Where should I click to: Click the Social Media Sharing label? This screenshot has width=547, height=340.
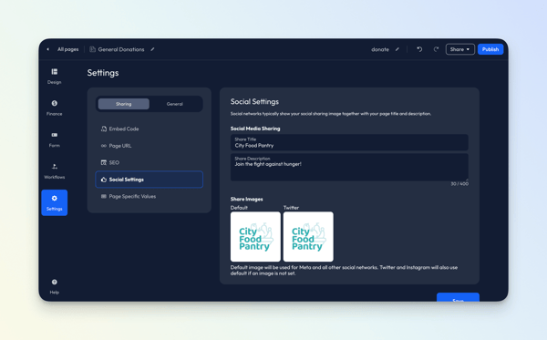(x=255, y=129)
